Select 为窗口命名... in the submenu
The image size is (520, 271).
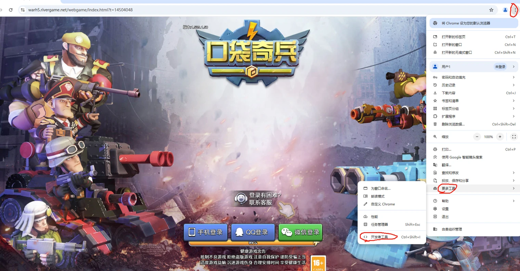coord(392,188)
